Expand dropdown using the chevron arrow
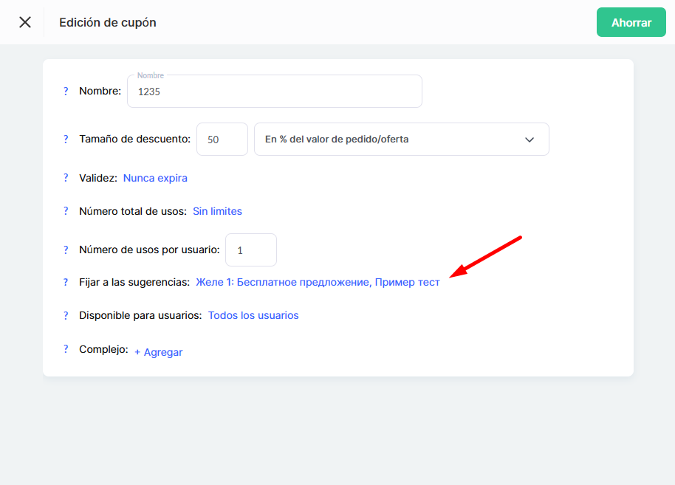The width and height of the screenshot is (675, 485). [530, 140]
